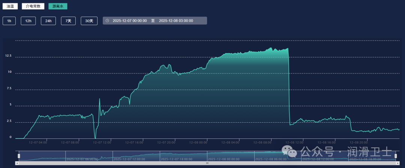Choose the 30天 range button
The height and width of the screenshot is (168, 405).
tap(89, 21)
